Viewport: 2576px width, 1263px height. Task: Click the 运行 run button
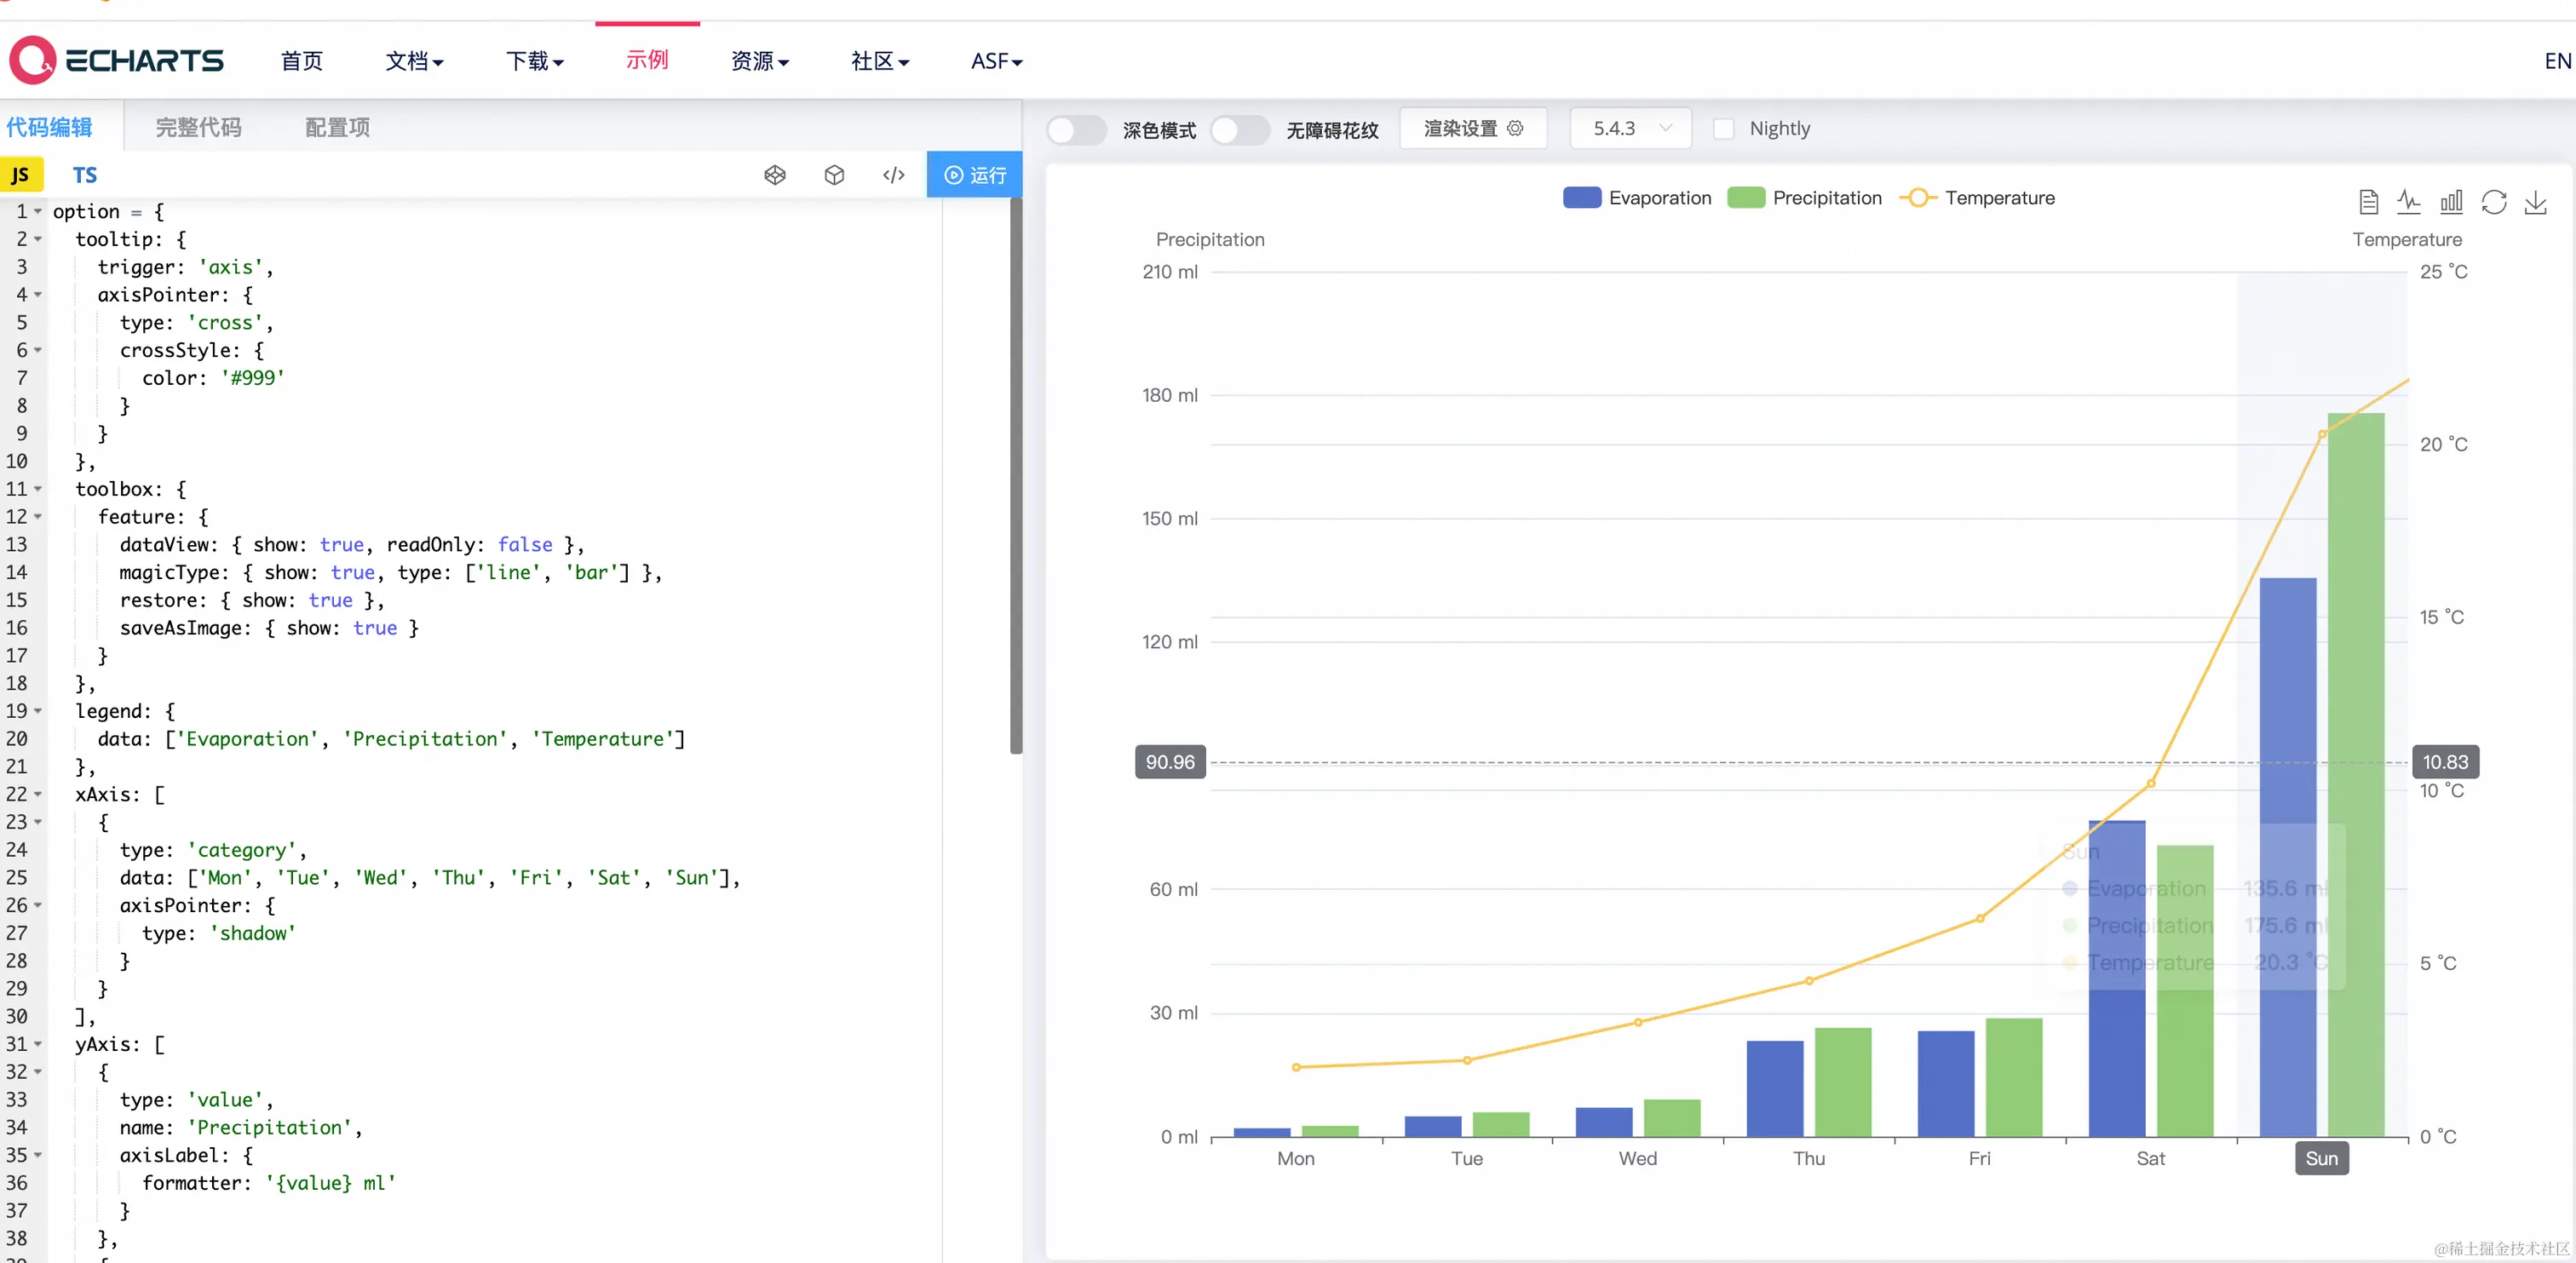975,175
